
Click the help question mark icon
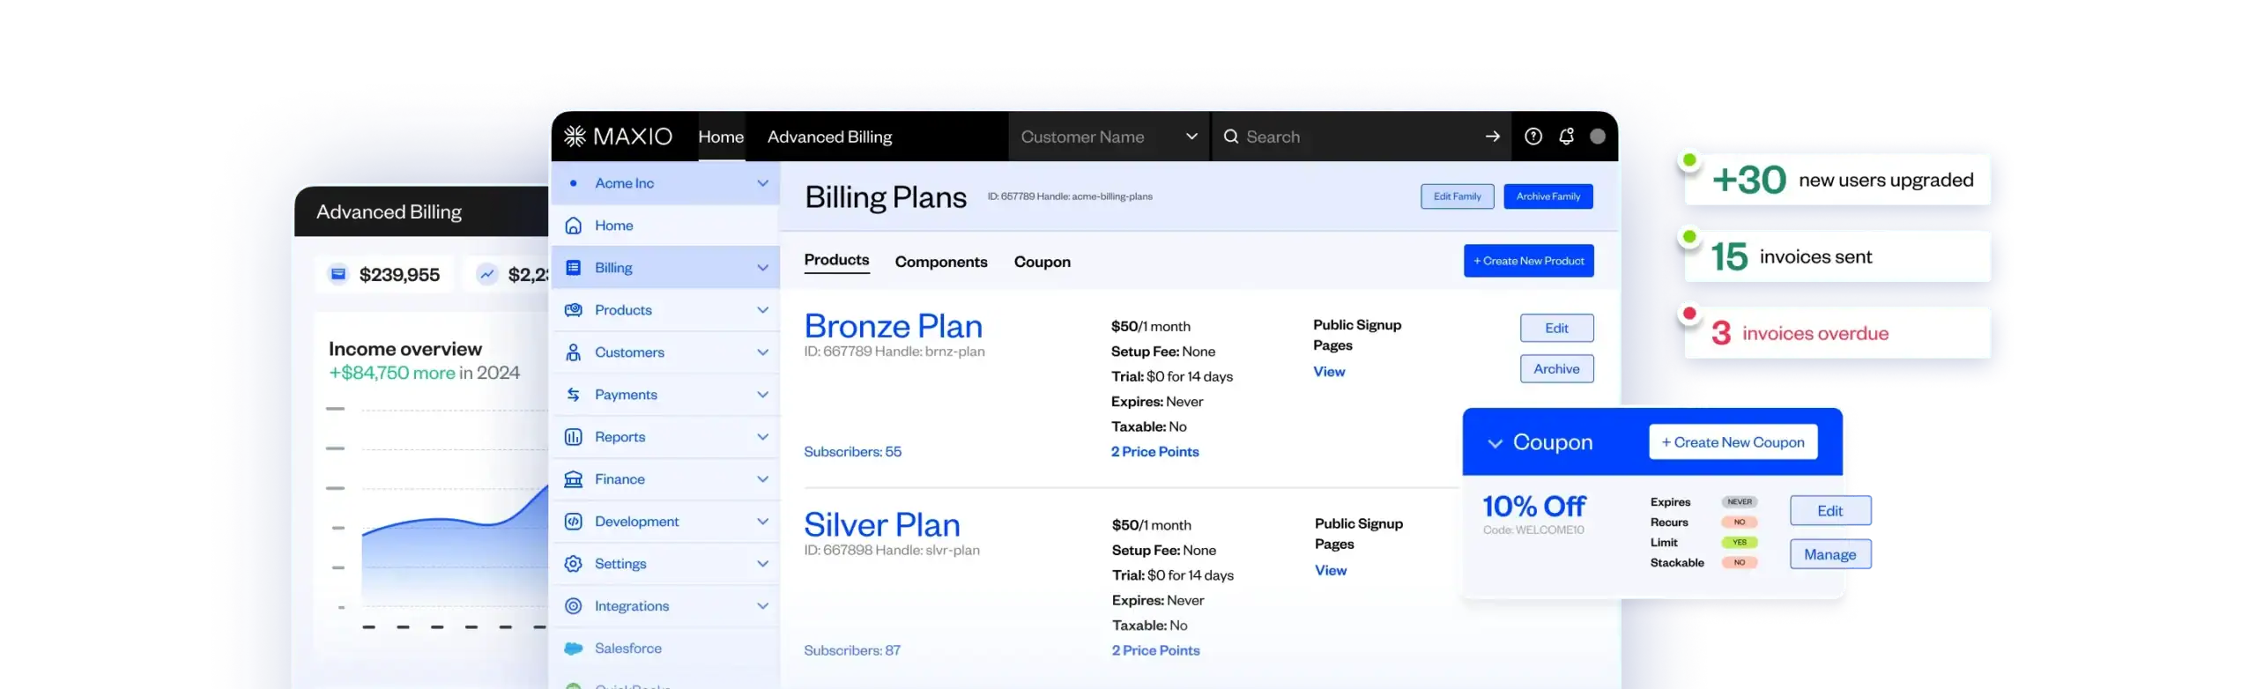(x=1533, y=137)
